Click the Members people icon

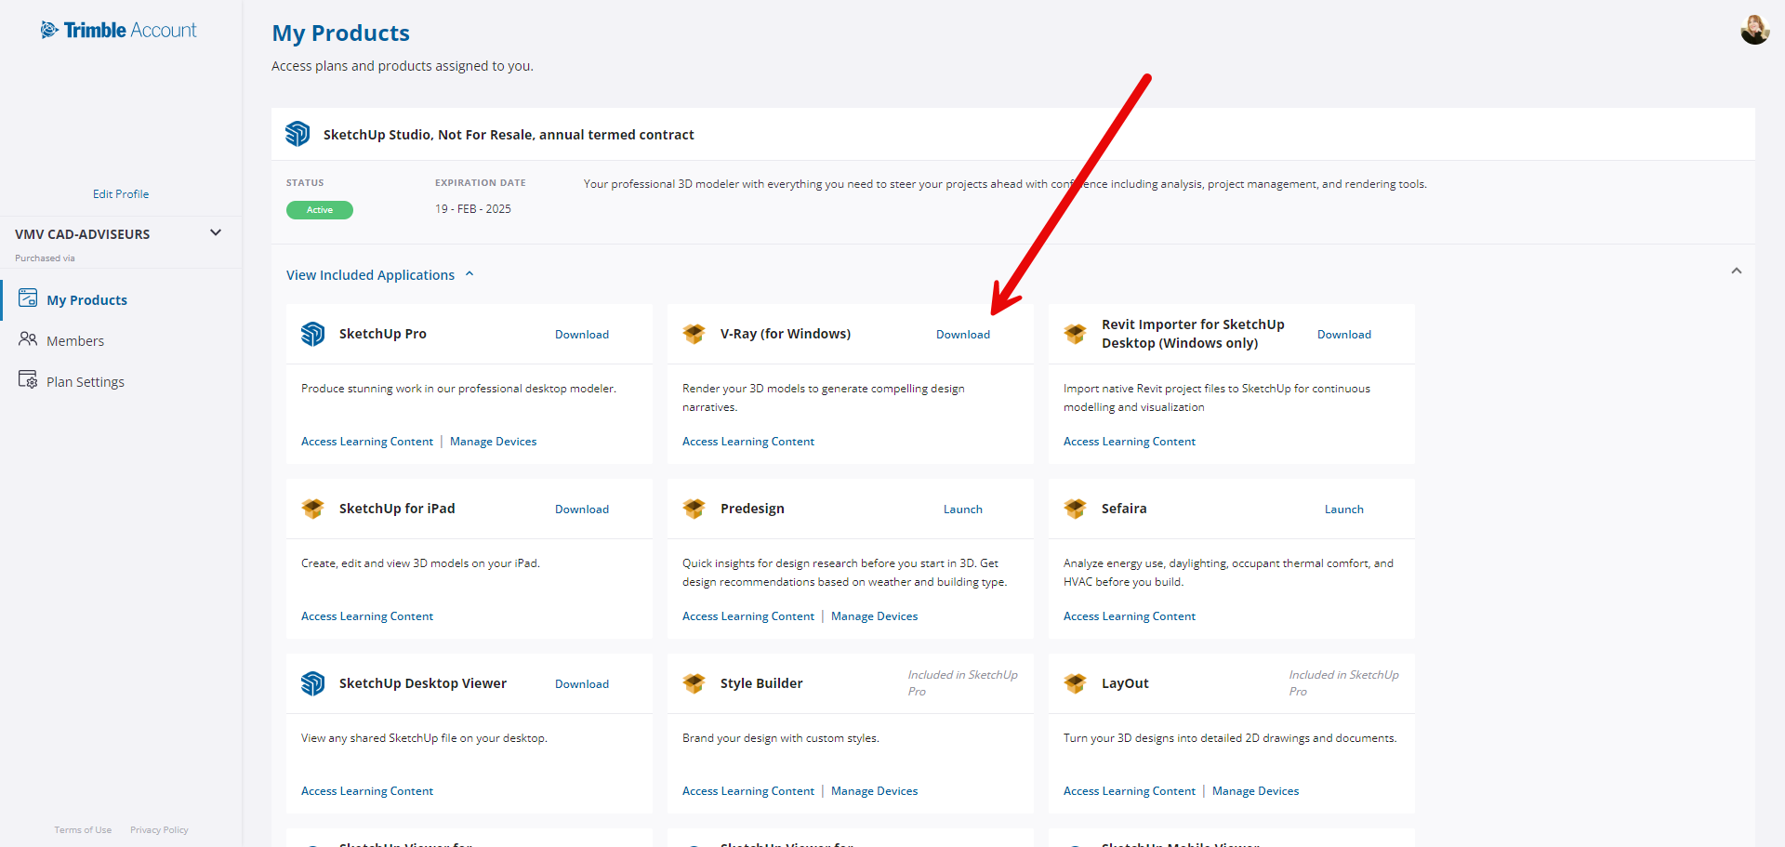[28, 339]
